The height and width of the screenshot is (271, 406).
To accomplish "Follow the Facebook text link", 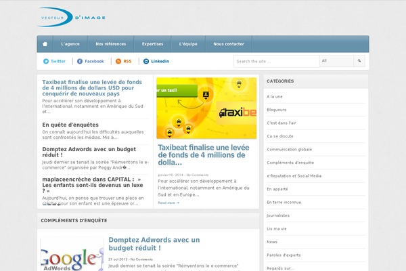I will click(x=94, y=61).
